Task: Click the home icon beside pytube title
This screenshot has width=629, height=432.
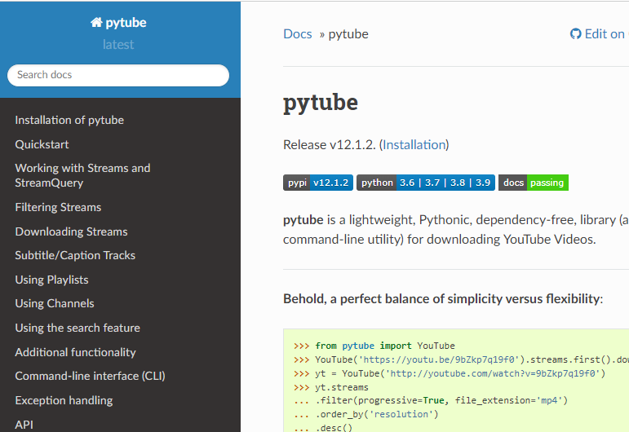Action: 96,22
